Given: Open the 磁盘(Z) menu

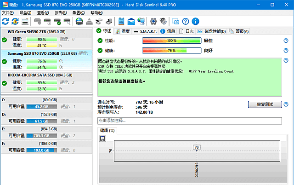Looking at the screenshot, I should click(x=25, y=13).
